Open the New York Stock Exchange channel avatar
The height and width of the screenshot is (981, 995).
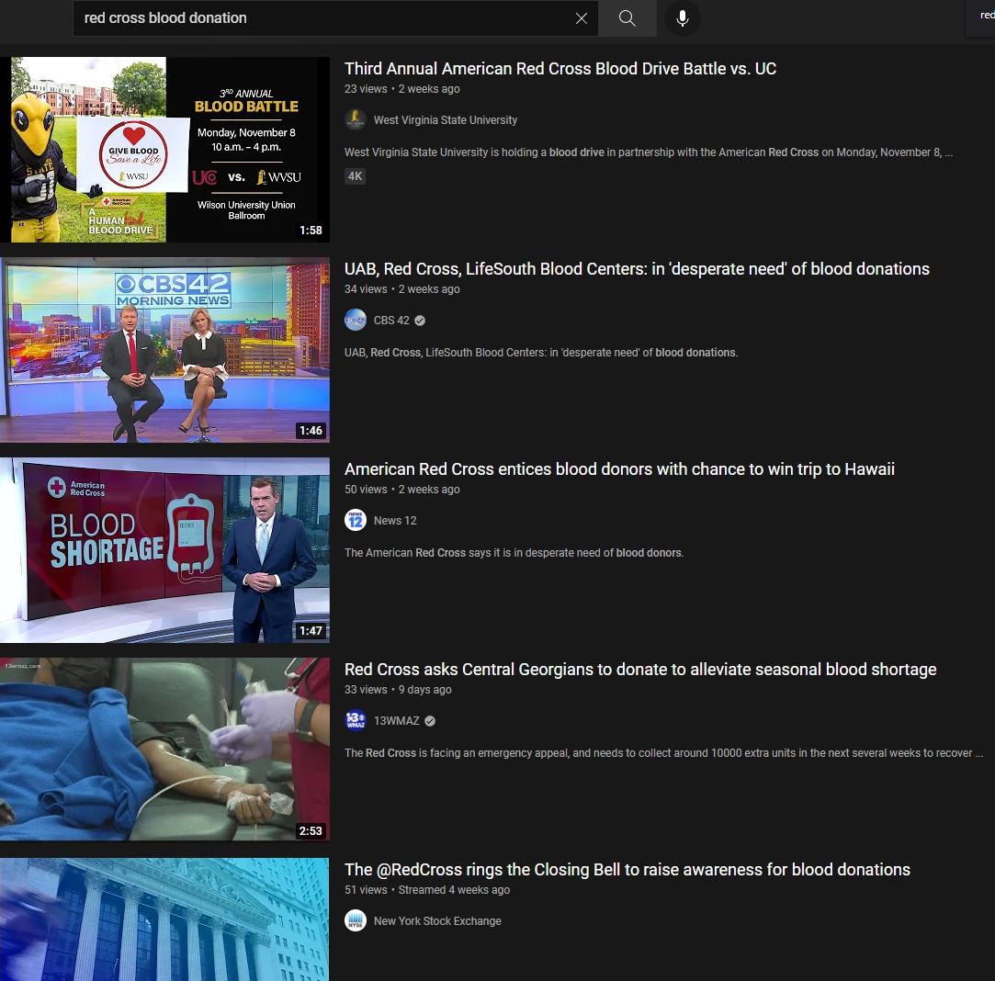click(356, 920)
